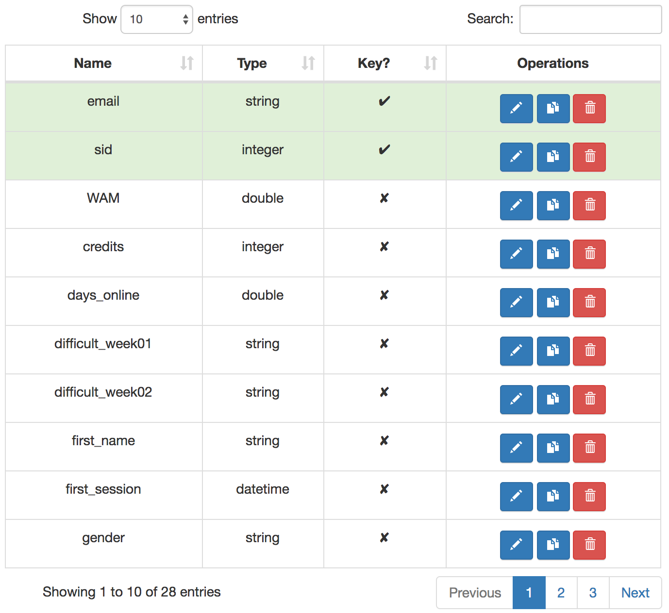Image resolution: width=669 pixels, height=613 pixels.
Task: Sort the table by Type header
Action: 263,63
